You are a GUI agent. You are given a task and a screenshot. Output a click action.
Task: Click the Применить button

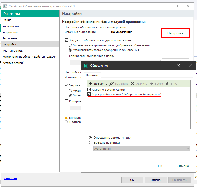tap(179, 180)
